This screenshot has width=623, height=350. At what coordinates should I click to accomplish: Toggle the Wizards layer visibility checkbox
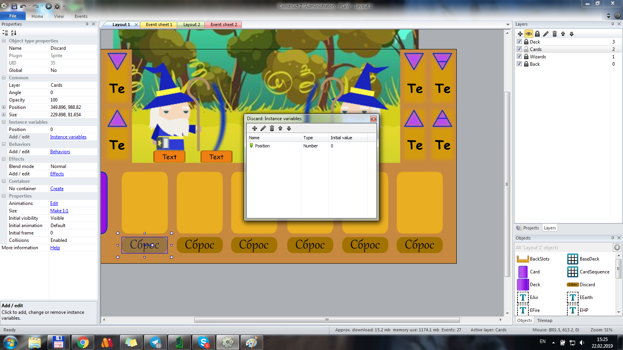click(x=519, y=56)
